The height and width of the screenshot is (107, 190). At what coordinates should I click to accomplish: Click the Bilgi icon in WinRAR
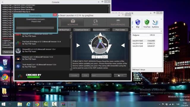tap(137, 23)
